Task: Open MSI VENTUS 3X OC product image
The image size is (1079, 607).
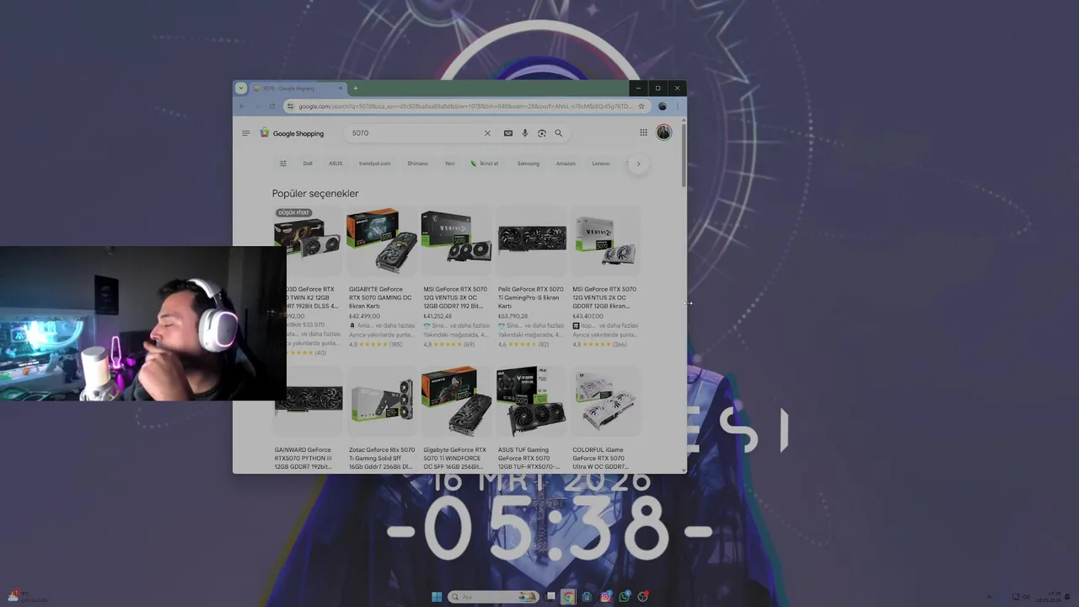Action: point(456,241)
